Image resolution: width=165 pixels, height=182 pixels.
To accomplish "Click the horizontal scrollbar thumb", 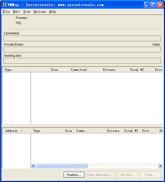I will [62, 166].
